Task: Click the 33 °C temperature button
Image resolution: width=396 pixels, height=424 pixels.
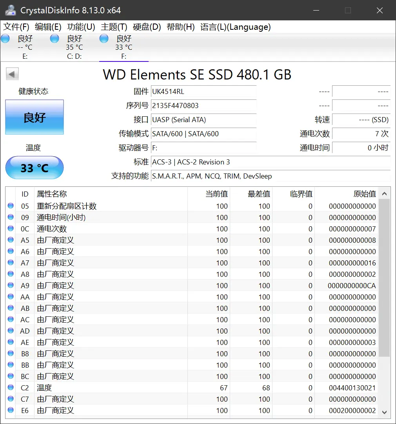Action: (35, 168)
